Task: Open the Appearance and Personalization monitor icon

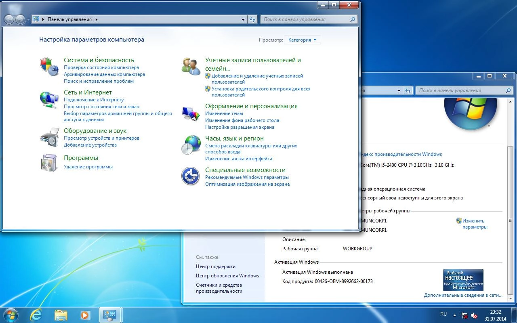Action: click(x=191, y=113)
